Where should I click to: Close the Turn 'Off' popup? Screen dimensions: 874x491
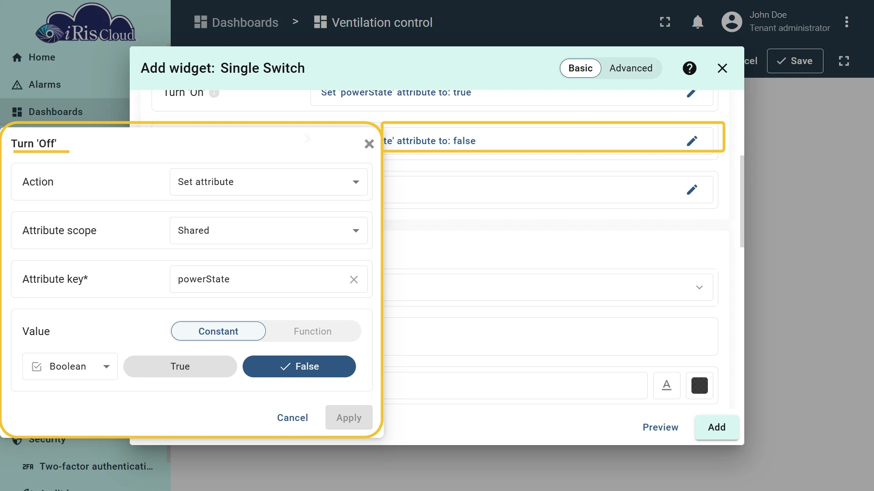click(369, 144)
